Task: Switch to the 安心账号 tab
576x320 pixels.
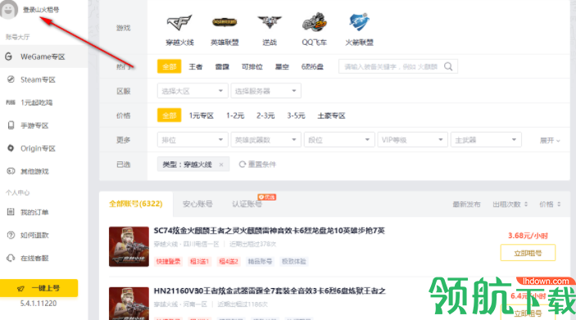Action: (197, 204)
